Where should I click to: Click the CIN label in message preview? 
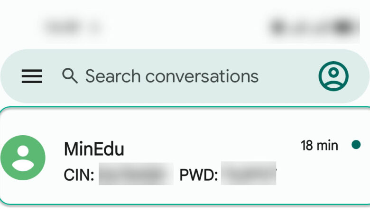pos(79,175)
